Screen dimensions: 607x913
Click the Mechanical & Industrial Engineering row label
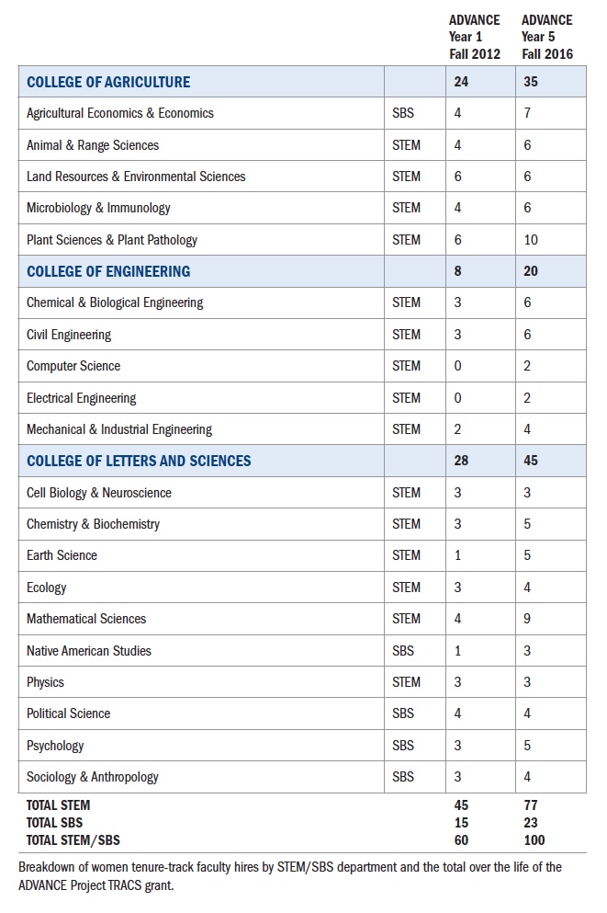(119, 429)
